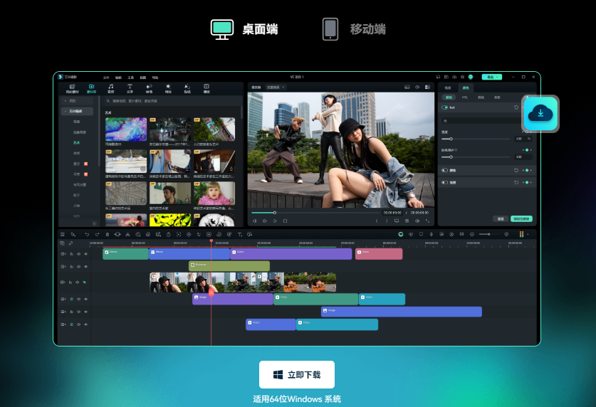Click the link icon above track headers
This screenshot has height=407, width=596.
point(70,243)
